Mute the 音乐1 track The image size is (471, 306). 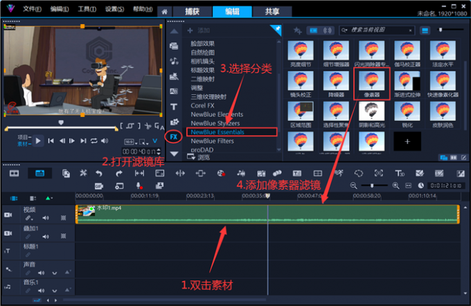[41, 290]
